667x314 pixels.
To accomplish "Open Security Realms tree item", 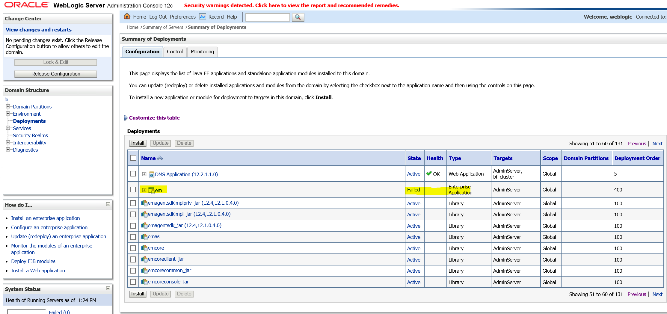I will tap(30, 135).
